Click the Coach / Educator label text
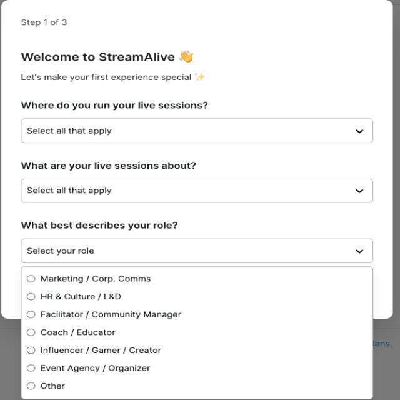This screenshot has height=400, width=400. [x=77, y=332]
